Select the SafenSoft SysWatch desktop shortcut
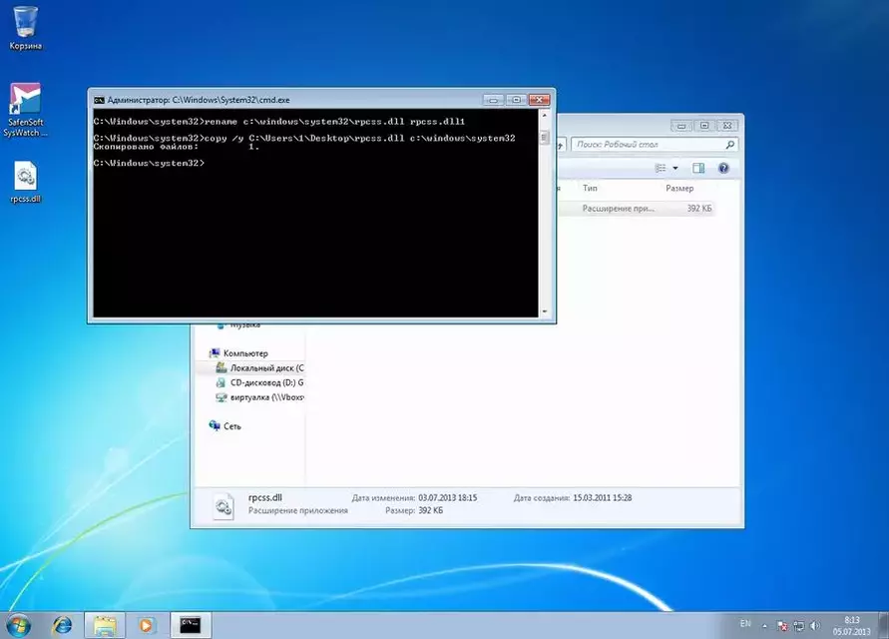889x639 pixels. point(25,110)
